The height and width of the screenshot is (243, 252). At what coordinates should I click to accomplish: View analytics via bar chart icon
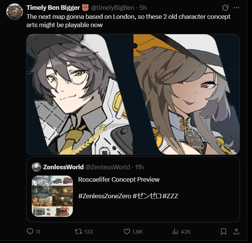click(175, 232)
